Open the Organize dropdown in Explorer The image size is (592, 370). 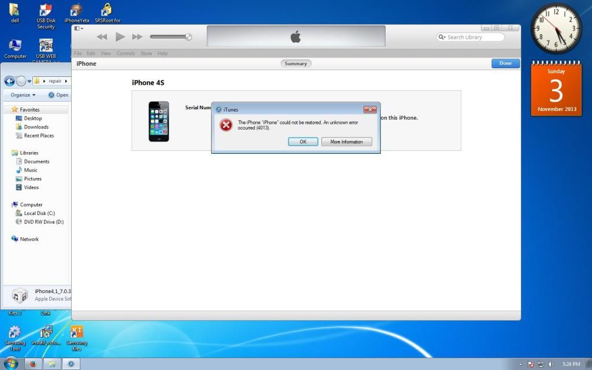tap(23, 95)
